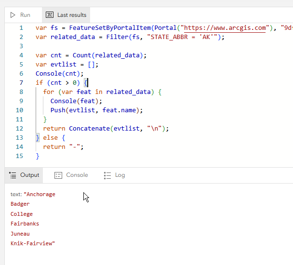Screen dimensions: 293x265
Task: Click the Console tab icon
Action: [x=58, y=175]
